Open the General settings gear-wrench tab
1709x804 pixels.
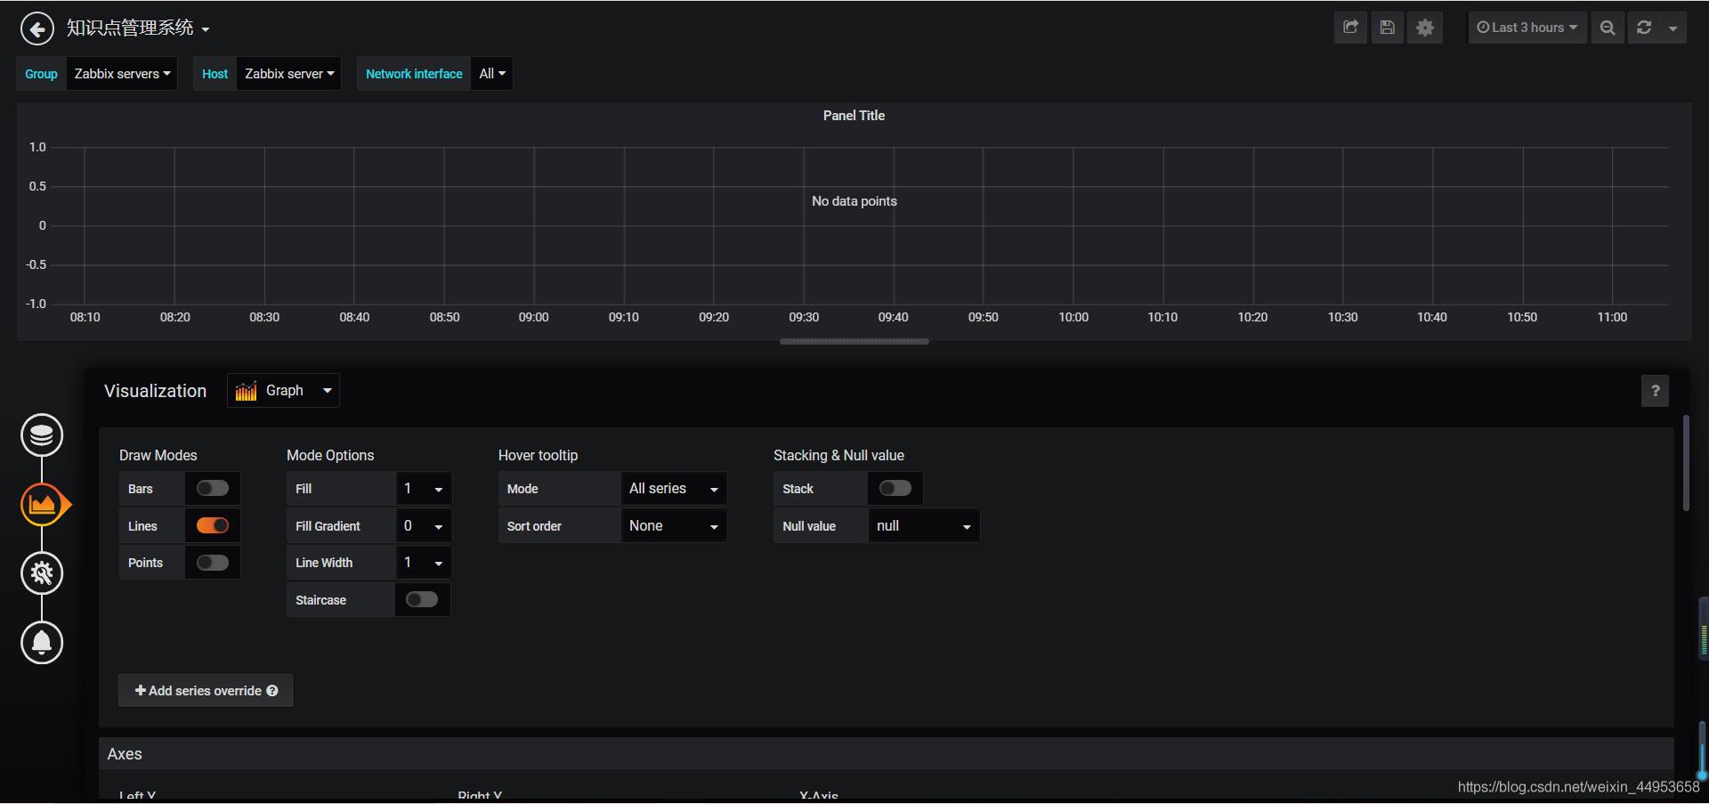42,573
